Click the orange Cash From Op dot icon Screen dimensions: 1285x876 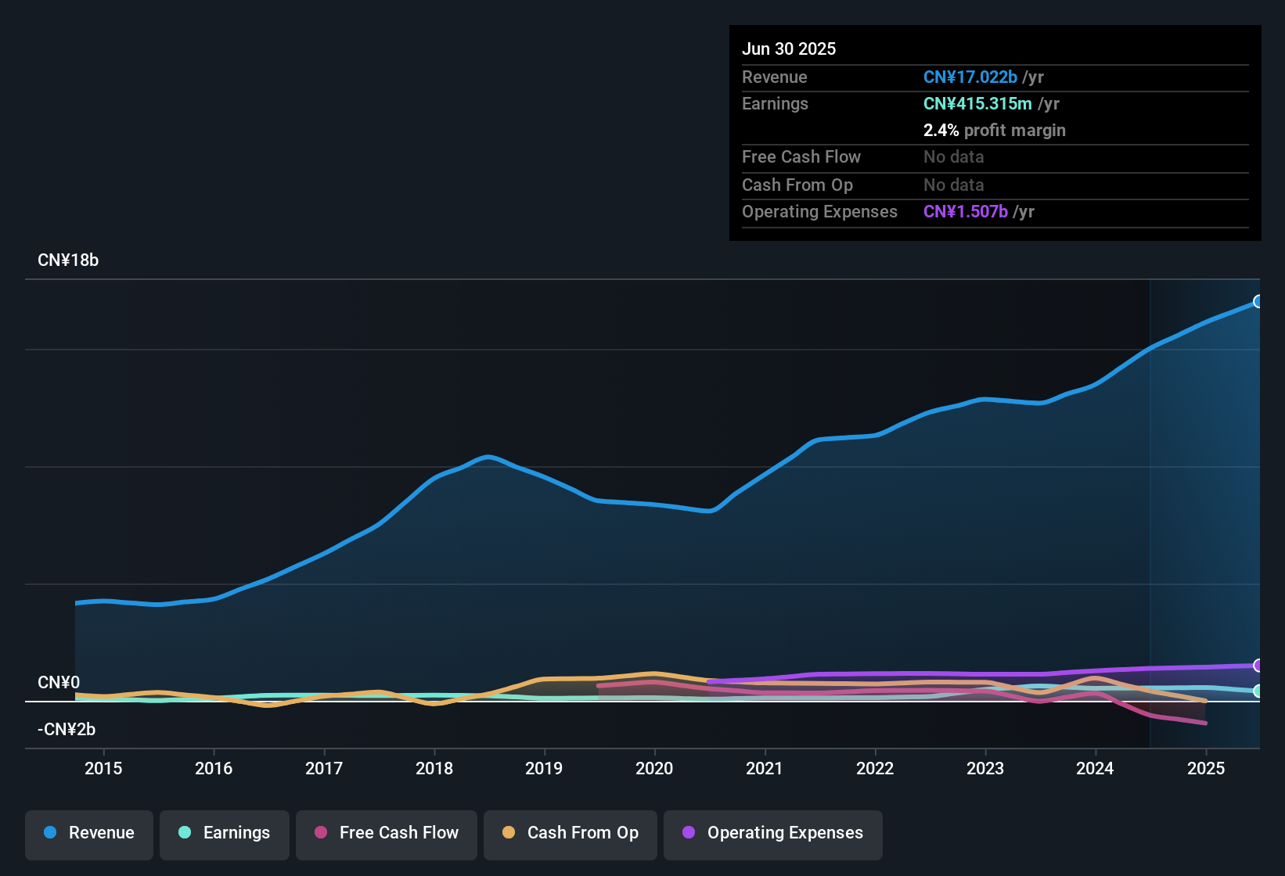pos(508,833)
